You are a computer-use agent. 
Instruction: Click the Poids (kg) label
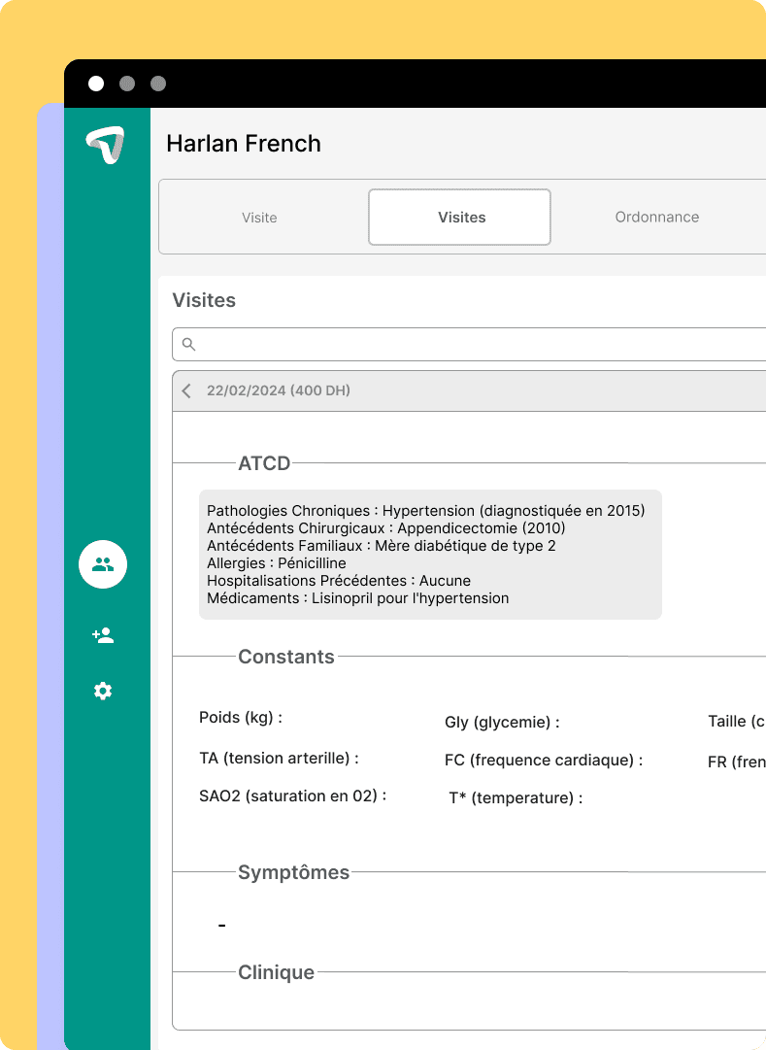[241, 718]
